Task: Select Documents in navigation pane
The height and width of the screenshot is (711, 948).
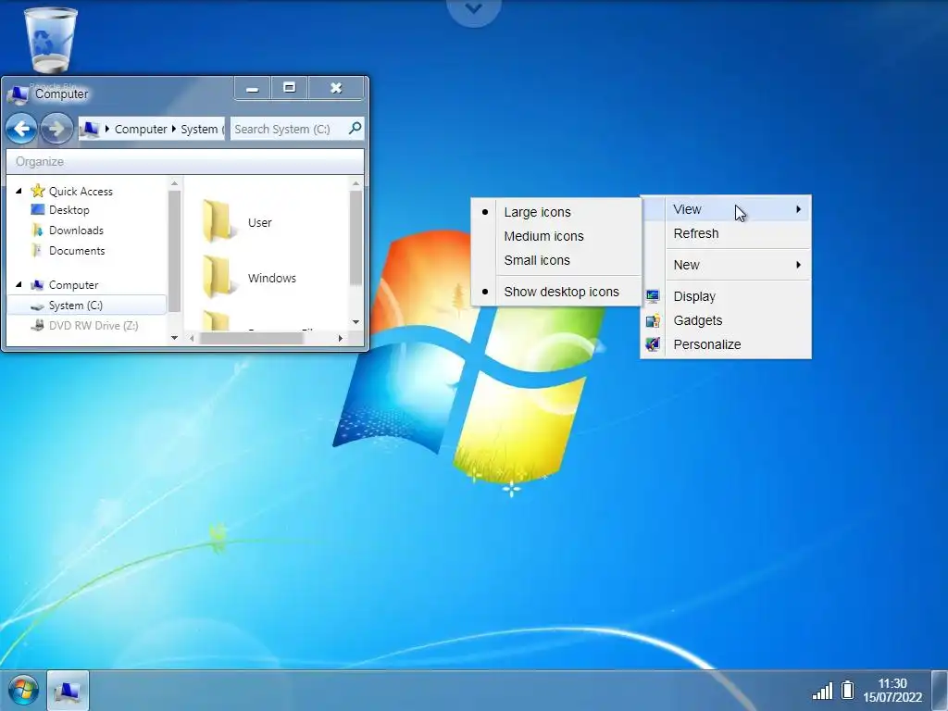Action: click(x=77, y=250)
